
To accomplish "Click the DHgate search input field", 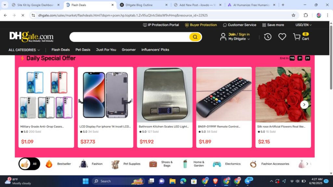I will click(x=129, y=37).
